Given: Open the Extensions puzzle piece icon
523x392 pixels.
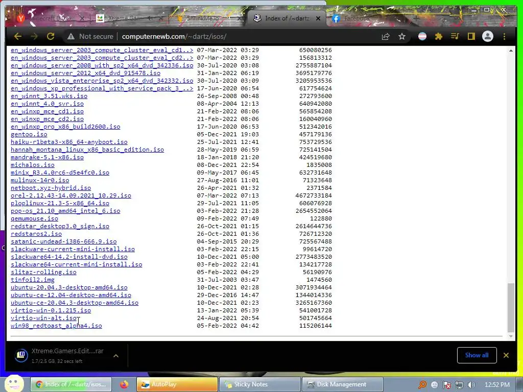Looking at the screenshot, I should (x=439, y=36).
